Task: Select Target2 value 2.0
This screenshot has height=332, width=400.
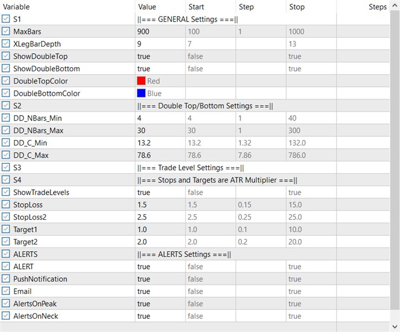Action: pos(142,241)
